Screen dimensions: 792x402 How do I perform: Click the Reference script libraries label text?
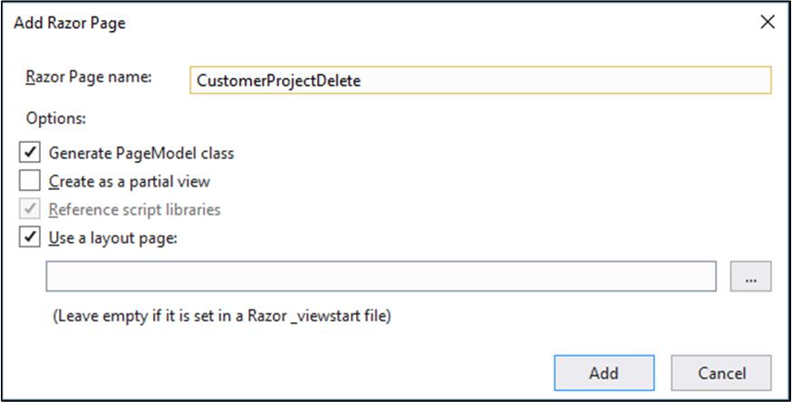135,209
